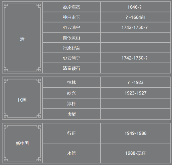Click the date cell ?-1664前
172x165 pixels.
135,17
